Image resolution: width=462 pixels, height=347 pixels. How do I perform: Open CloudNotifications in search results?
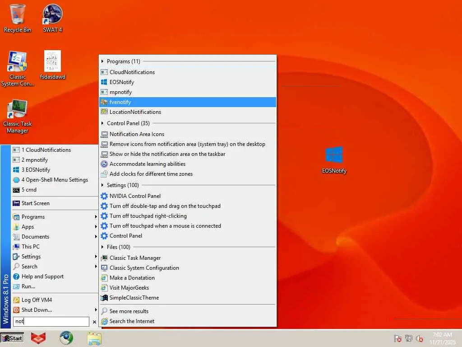click(x=188, y=72)
